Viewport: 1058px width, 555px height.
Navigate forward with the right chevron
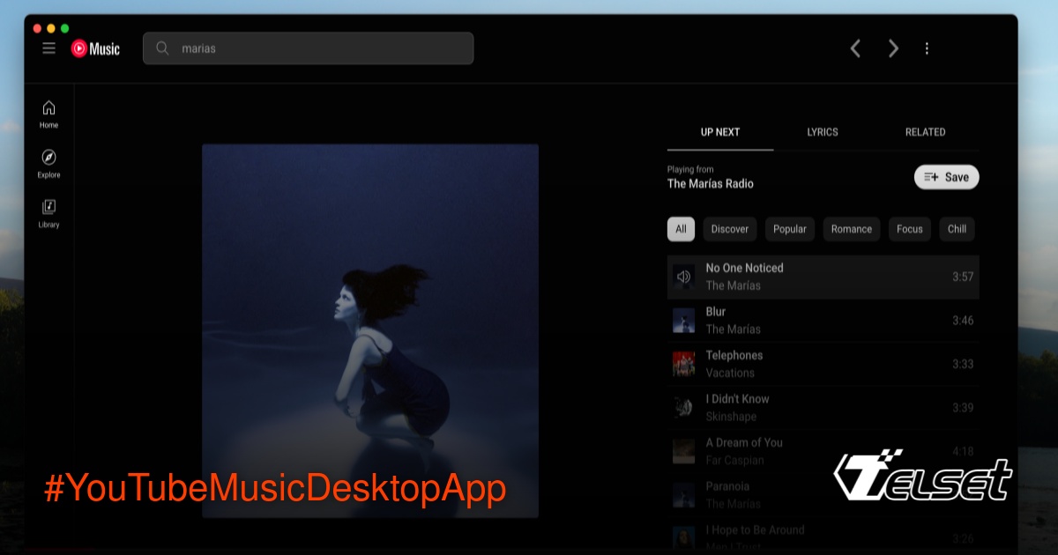coord(893,48)
